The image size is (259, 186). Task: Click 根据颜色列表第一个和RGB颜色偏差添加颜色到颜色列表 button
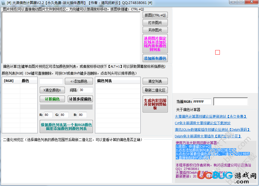(66, 126)
